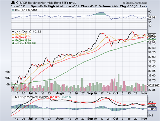Click the 2-Nov-2012 date label

click(x=18, y=6)
